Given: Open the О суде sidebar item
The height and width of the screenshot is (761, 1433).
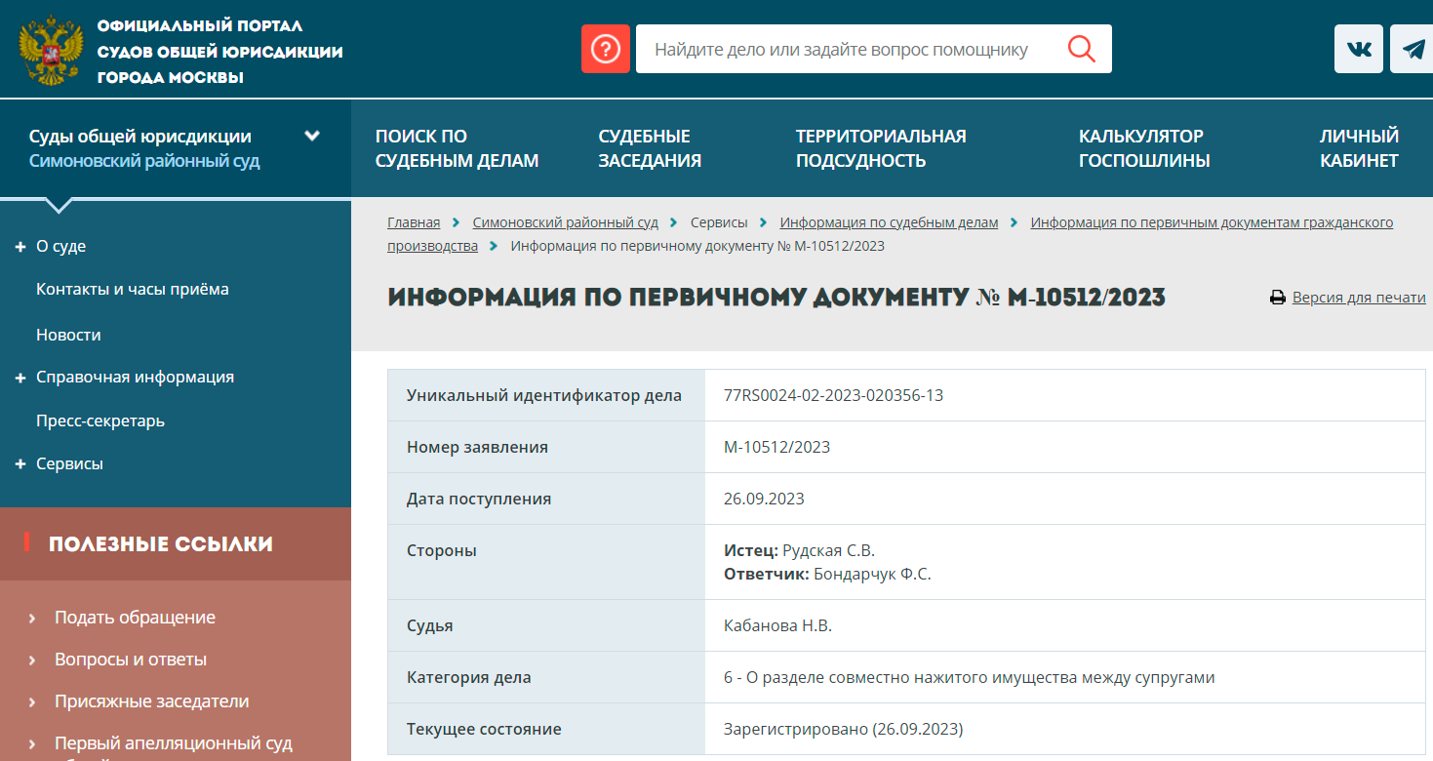Looking at the screenshot, I should [x=61, y=247].
